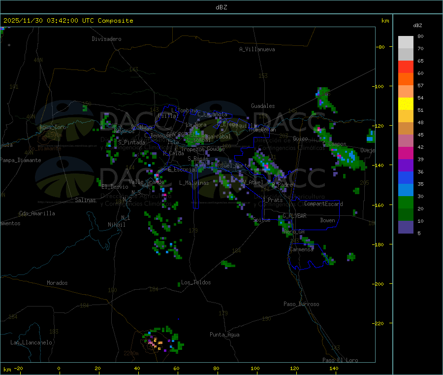The image size is (443, 375).
Task: Click the -80 km vertical axis label
Action: click(380, 47)
